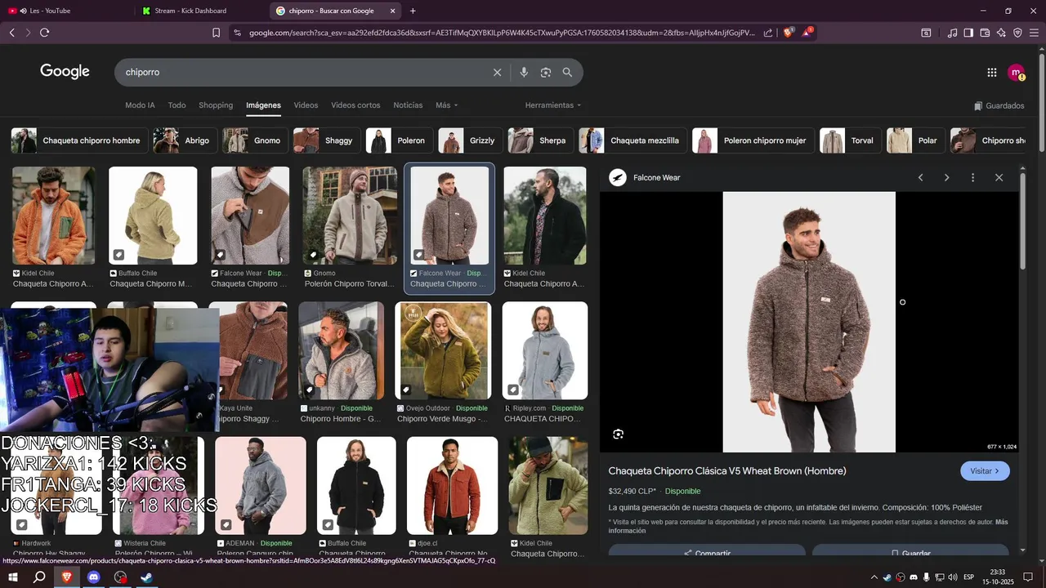1046x588 pixels.
Task: Filter by Grizzly chip
Action: (471, 140)
